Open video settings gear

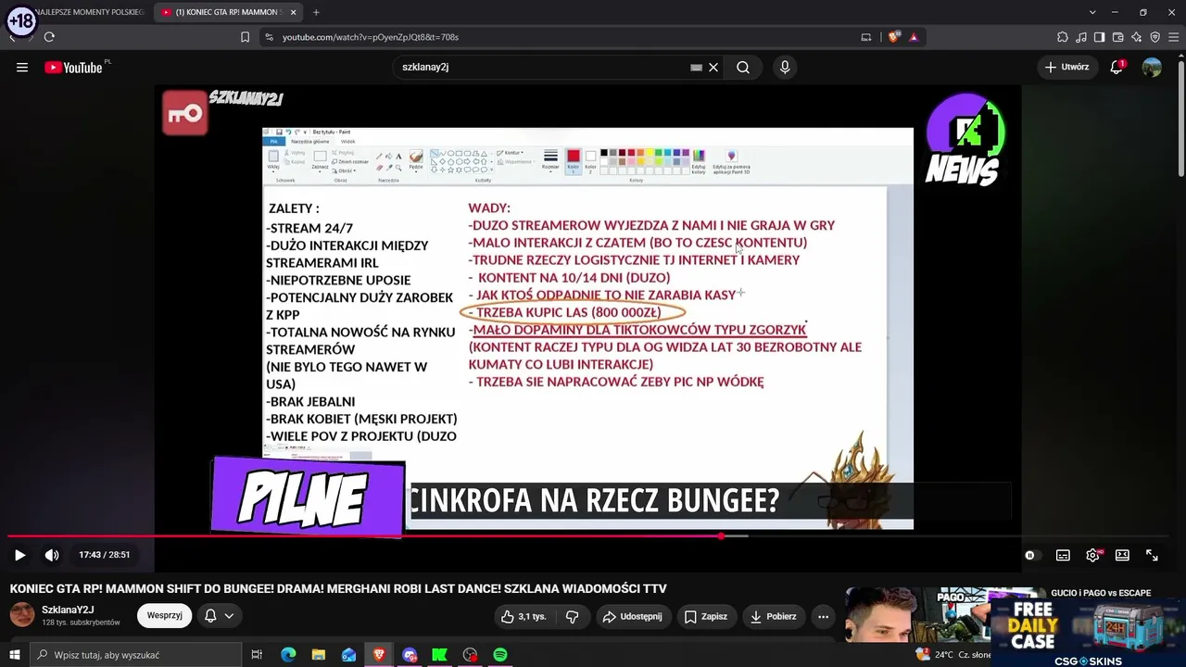coord(1093,555)
